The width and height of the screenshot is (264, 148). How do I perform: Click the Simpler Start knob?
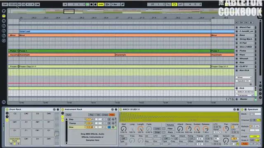pyautogui.click(x=124, y=129)
